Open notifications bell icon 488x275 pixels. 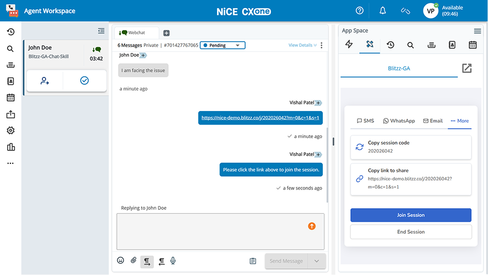[x=382, y=11]
